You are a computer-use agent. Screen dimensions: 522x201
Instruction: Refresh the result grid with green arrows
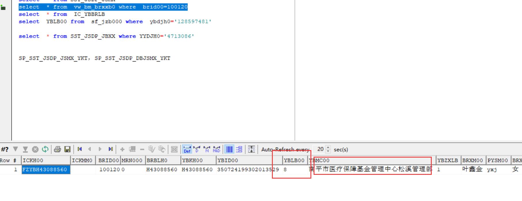[x=45, y=149]
